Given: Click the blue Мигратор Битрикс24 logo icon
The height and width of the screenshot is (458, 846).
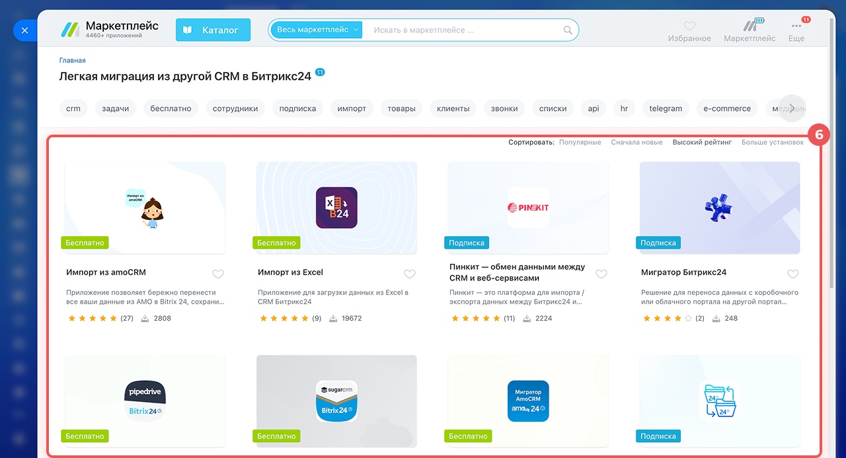Looking at the screenshot, I should point(720,208).
